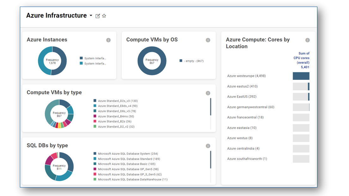Select Azure francecentral (18) row
This screenshot has width=349, height=196.
pos(268,117)
